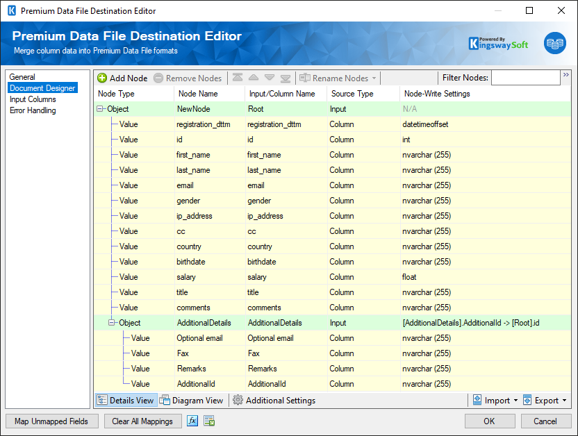Click Clear All Mappings button
Viewport: 578px width, 436px height.
tap(142, 421)
